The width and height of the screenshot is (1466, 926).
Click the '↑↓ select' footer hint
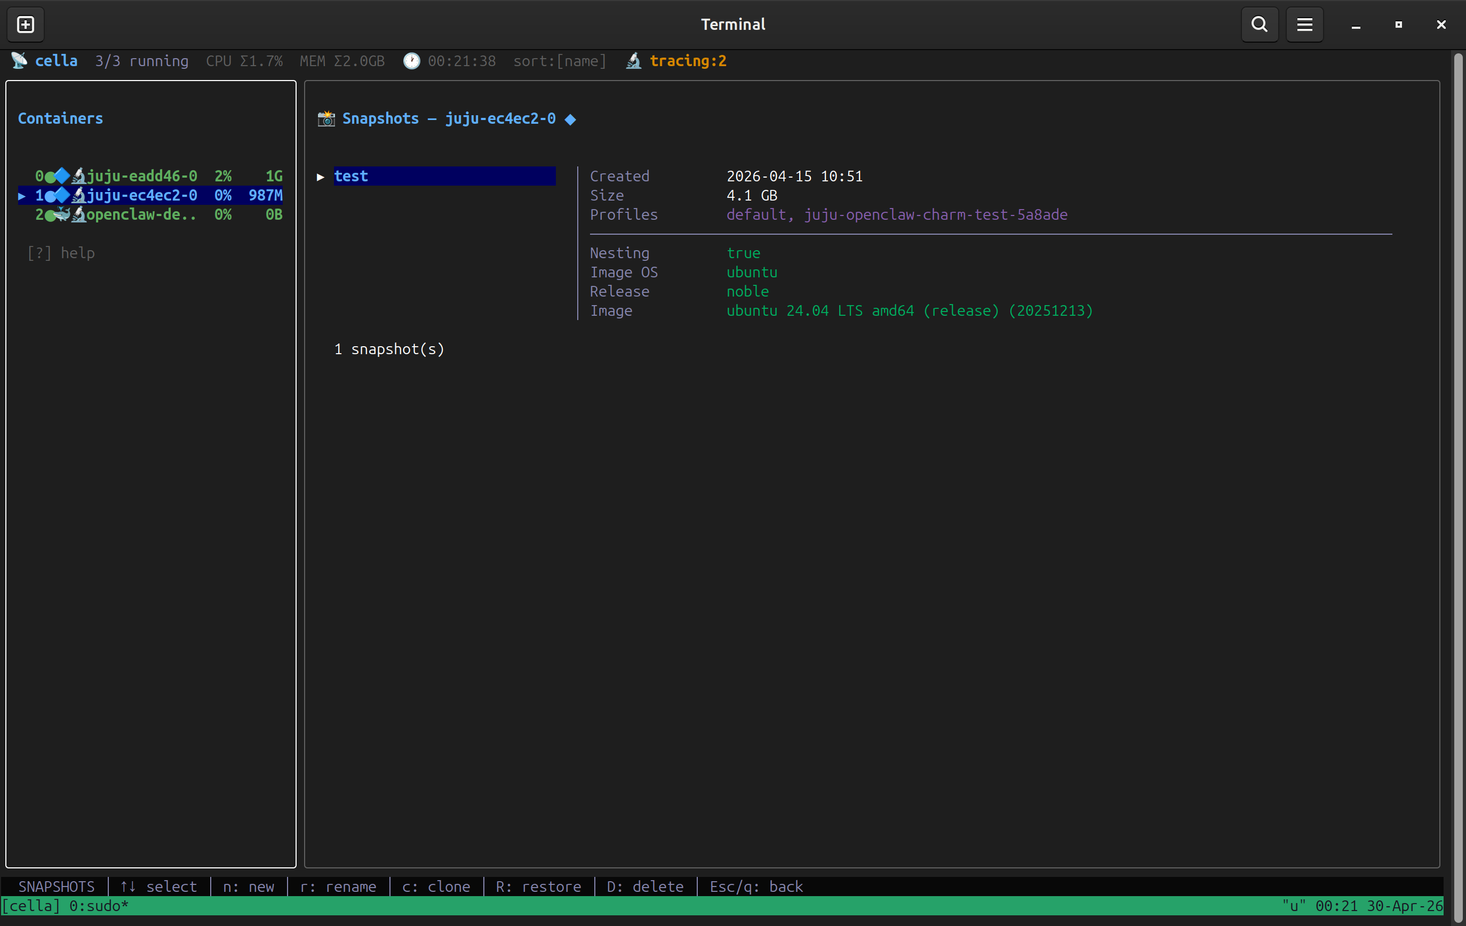point(158,887)
